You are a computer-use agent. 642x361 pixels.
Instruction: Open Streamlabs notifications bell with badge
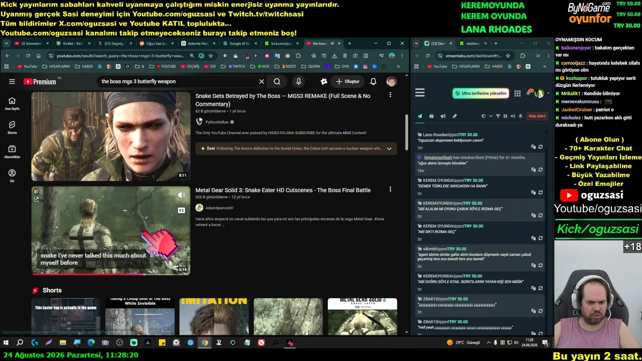tap(529, 93)
